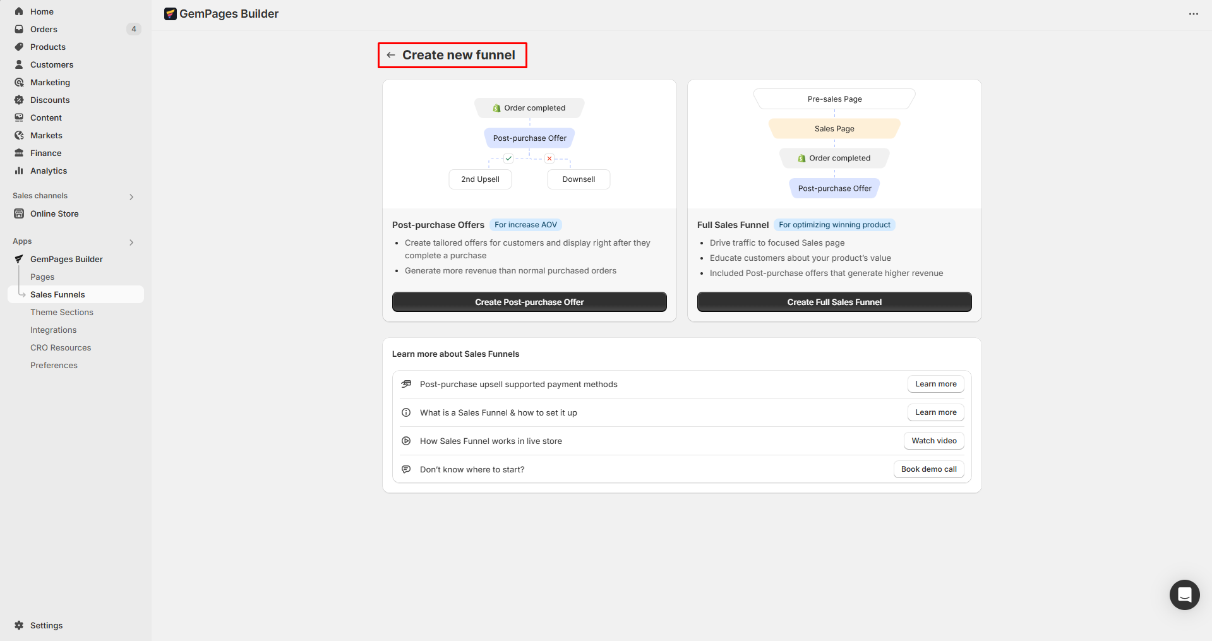This screenshot has width=1212, height=641.
Task: Click the info icon for What is a Sales Funnel
Action: point(406,412)
